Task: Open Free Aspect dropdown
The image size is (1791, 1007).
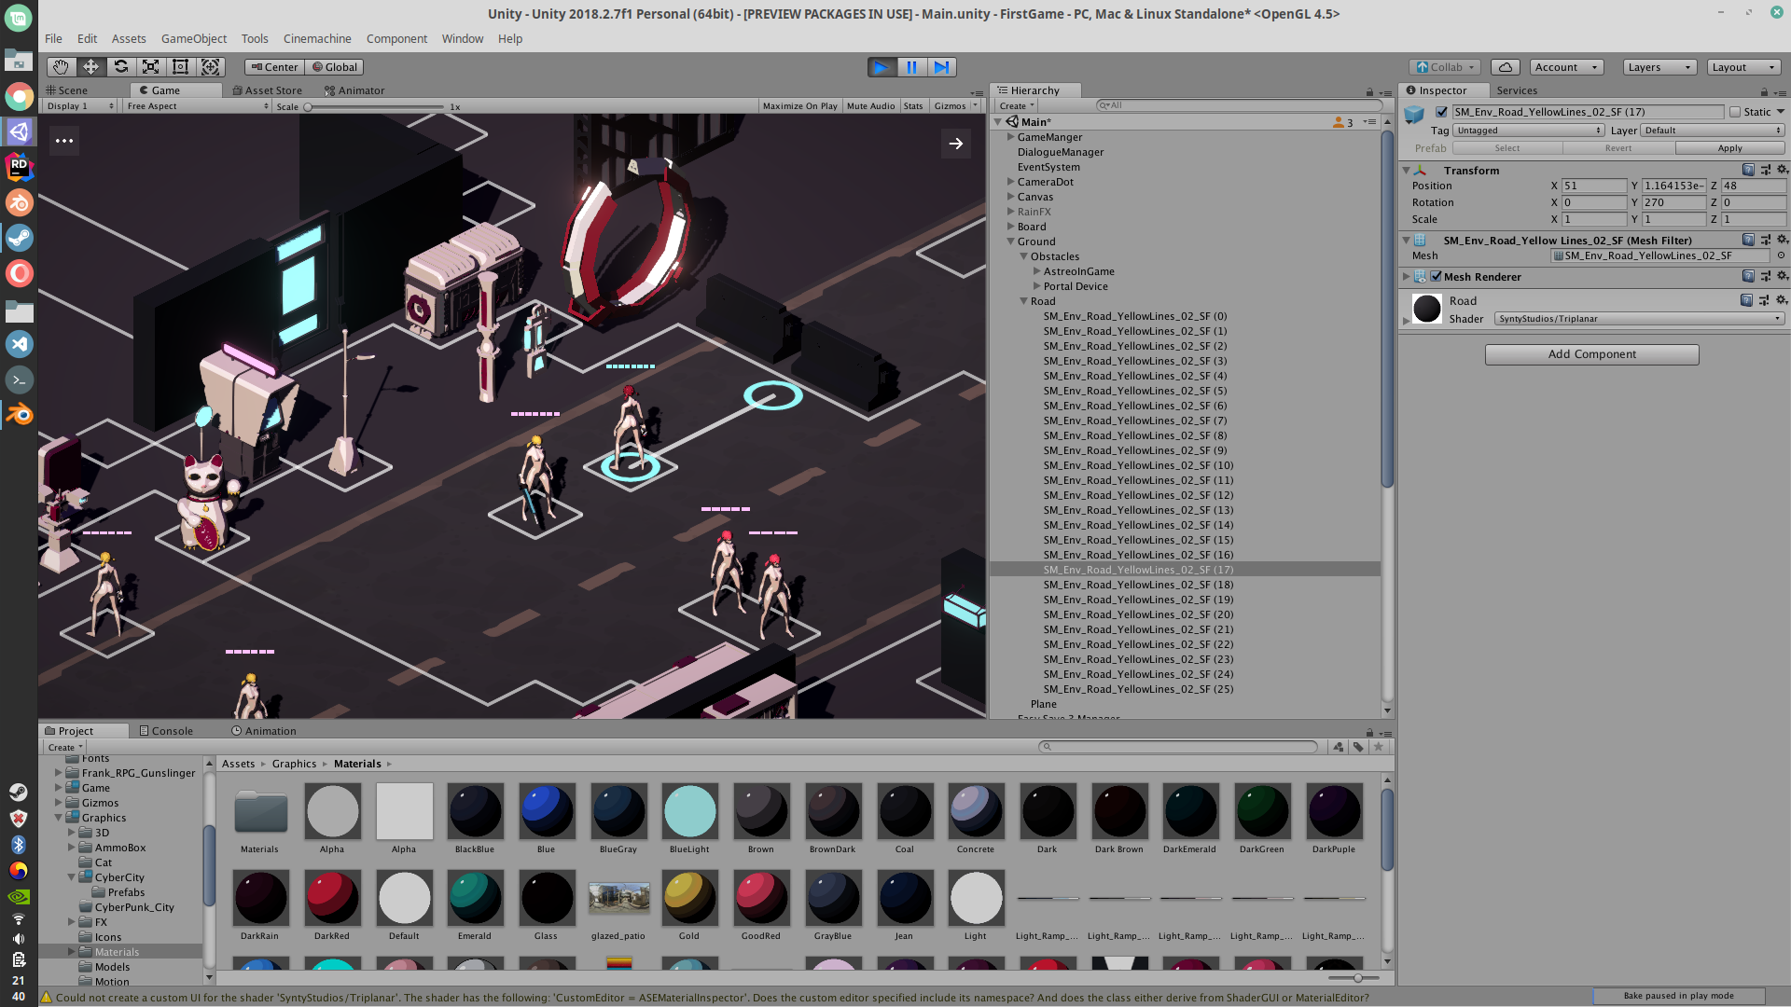Action: [197, 106]
